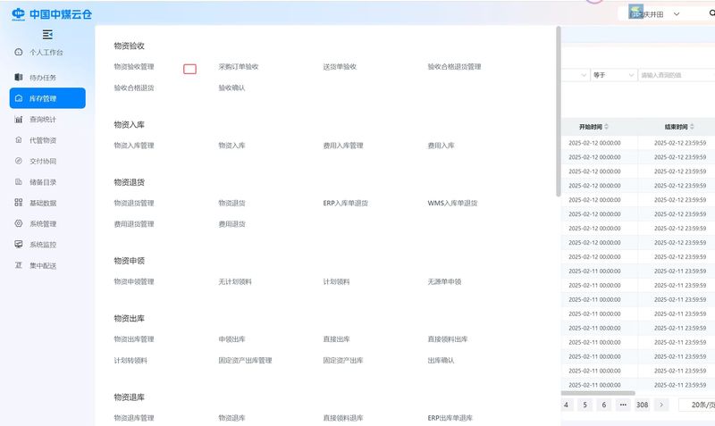Screen dimensions: 715x426
Task: Open the 20条/页 page size selector
Action: pyautogui.click(x=697, y=405)
